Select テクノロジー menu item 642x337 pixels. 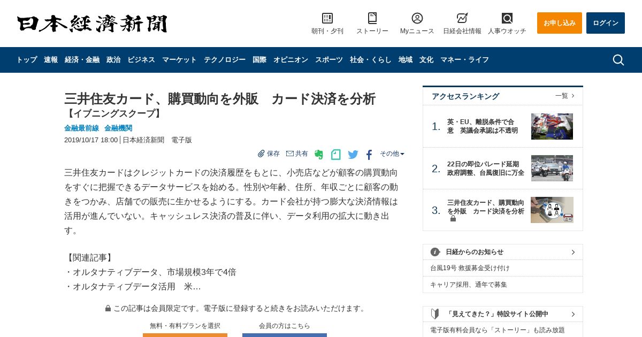[225, 60]
